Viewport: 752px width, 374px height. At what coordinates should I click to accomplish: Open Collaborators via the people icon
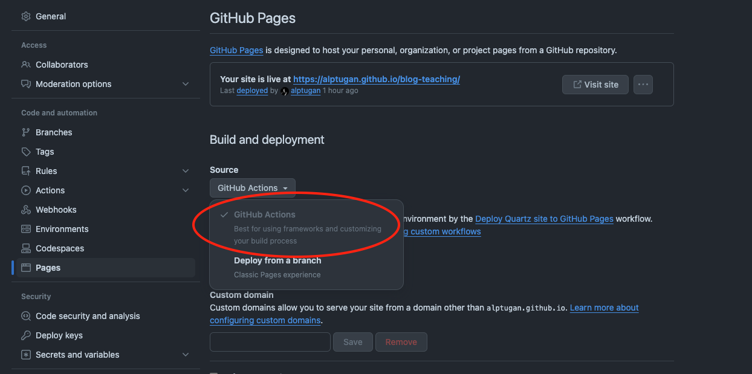coord(26,65)
